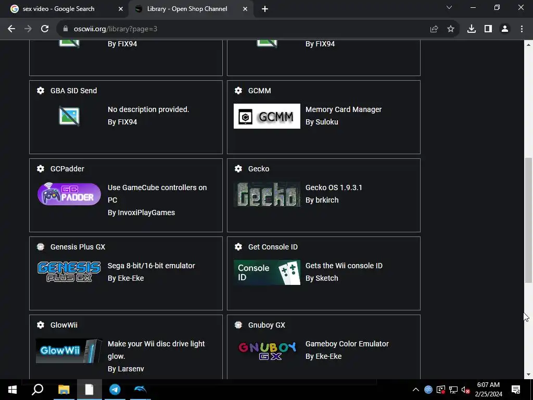Open the GlowWii app title
The width and height of the screenshot is (533, 400).
click(64, 325)
